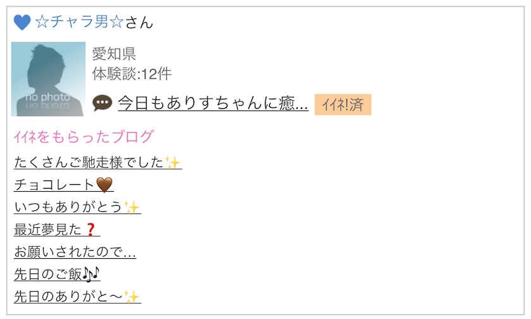The width and height of the screenshot is (531, 319).
Task: Click the イイネ!済 button
Action: tap(343, 104)
